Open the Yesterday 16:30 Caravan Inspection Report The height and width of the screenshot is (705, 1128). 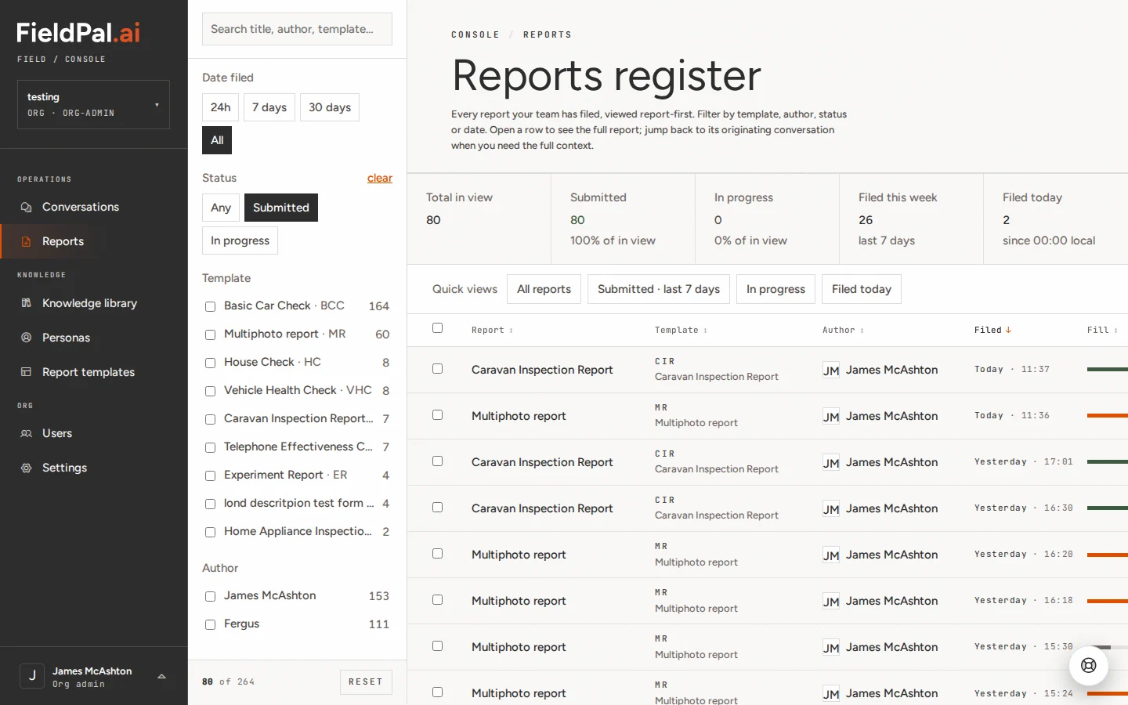542,508
